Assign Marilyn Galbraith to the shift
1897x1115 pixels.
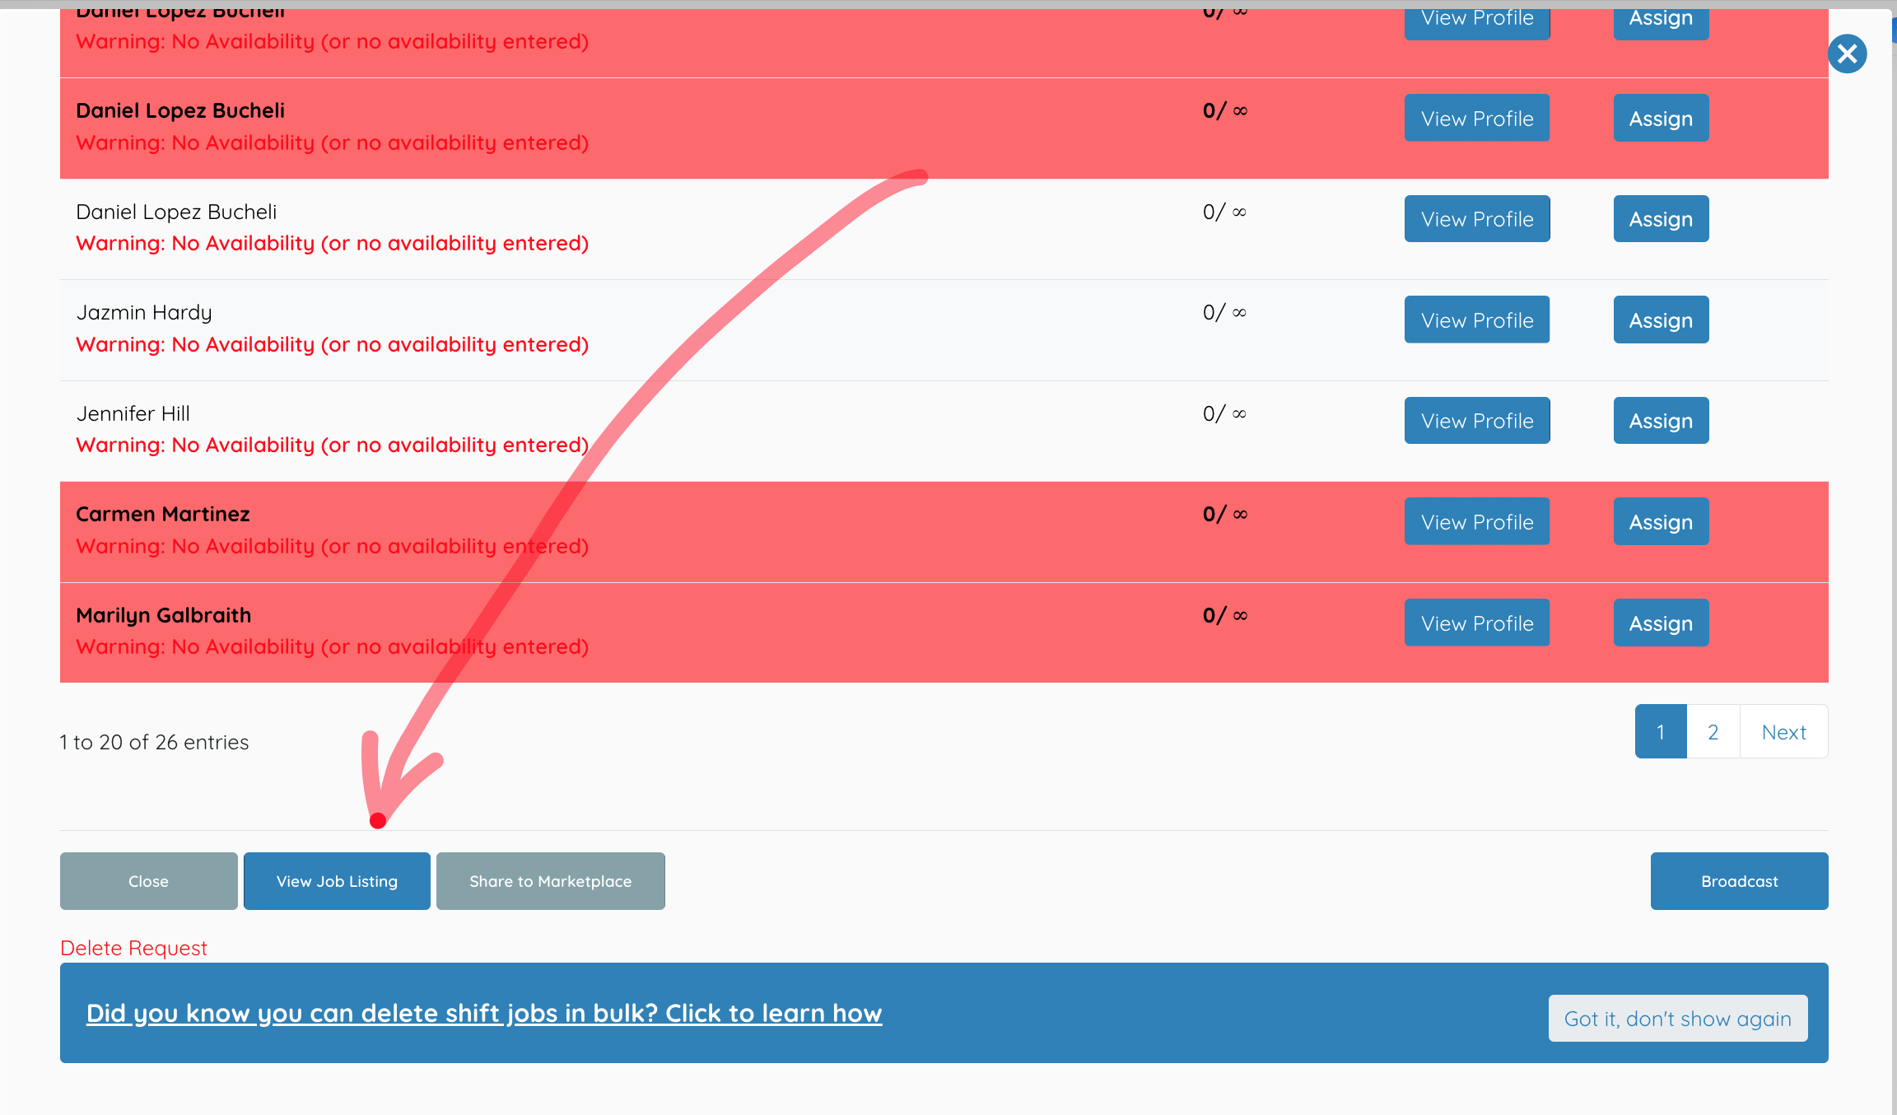1661,623
